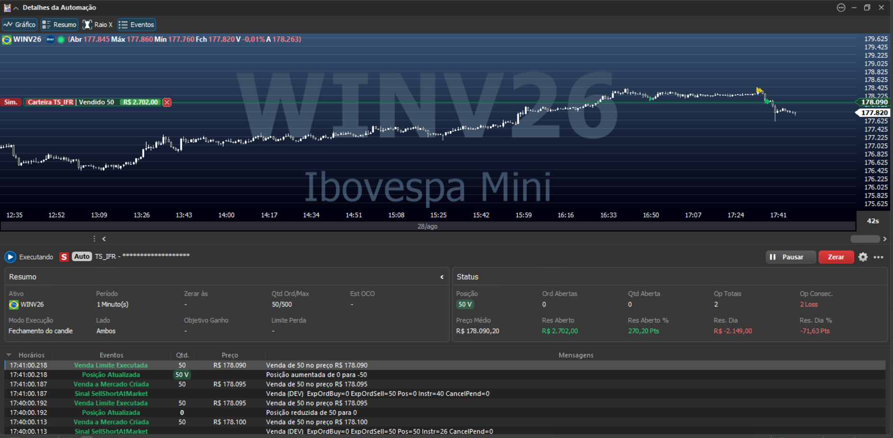Select the 17:41:00.218 Venda Limite Executada row
893x438 pixels.
tap(445, 365)
